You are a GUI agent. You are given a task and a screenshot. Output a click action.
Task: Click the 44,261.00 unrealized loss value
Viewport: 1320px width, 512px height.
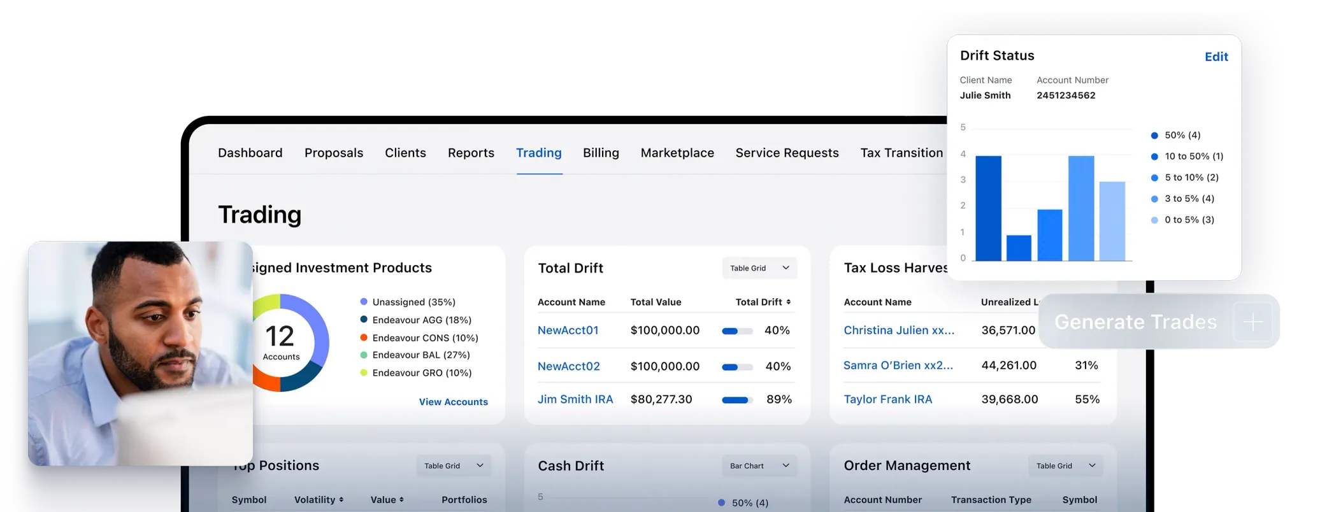click(x=1009, y=365)
